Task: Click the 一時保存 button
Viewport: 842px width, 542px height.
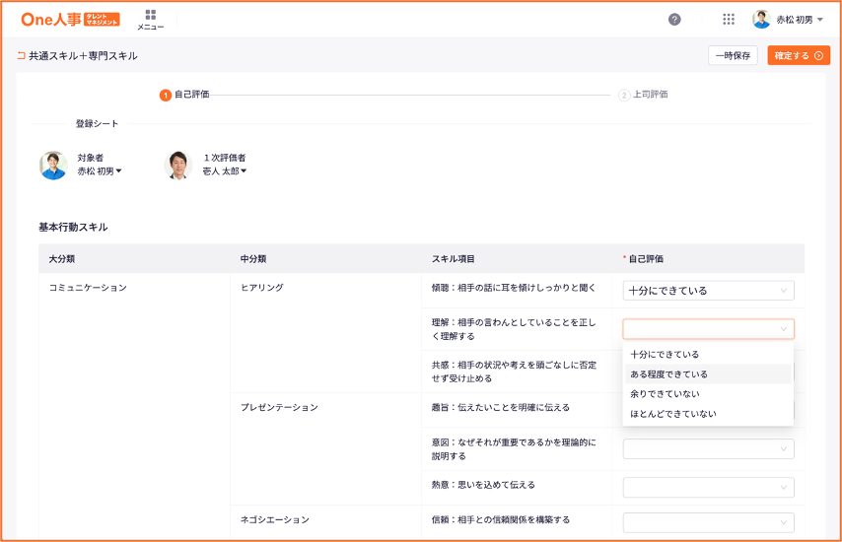Action: click(x=733, y=55)
